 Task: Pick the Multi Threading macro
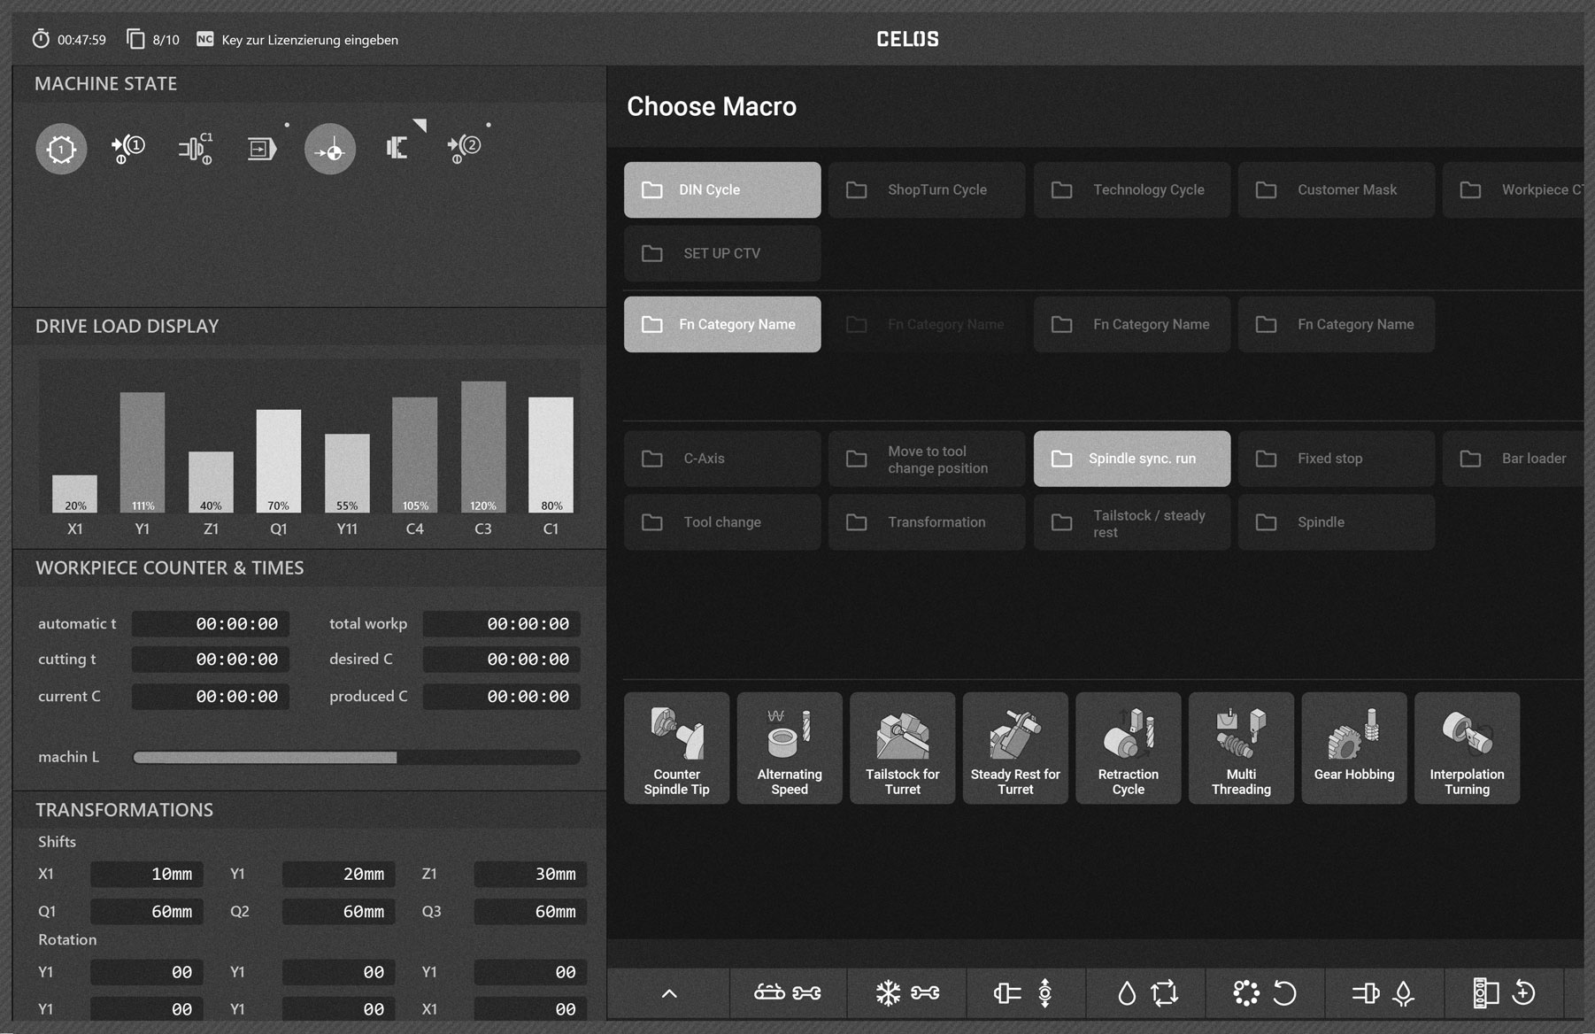point(1241,748)
